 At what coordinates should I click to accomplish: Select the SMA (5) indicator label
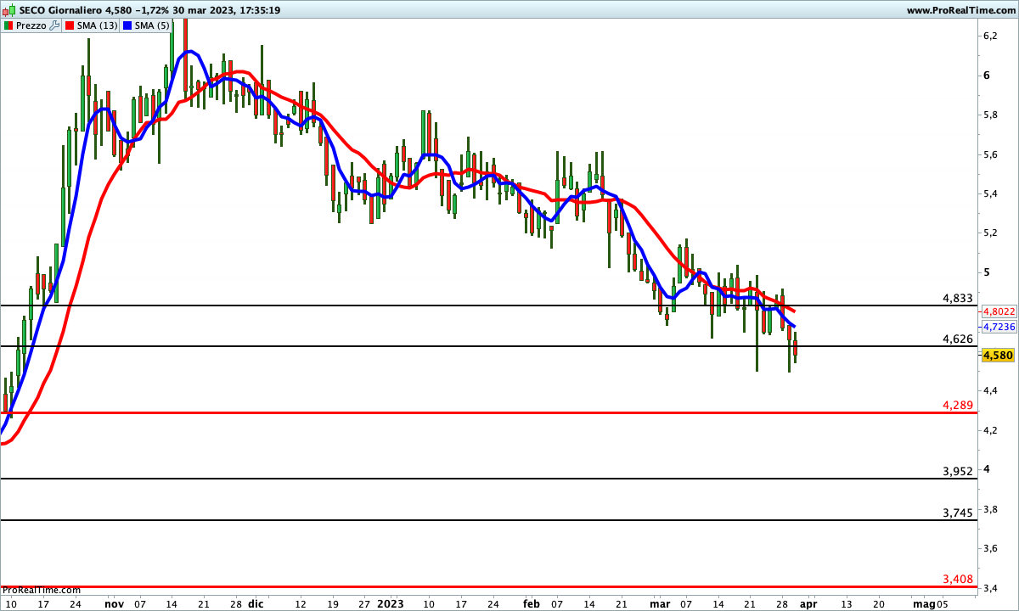(x=154, y=25)
